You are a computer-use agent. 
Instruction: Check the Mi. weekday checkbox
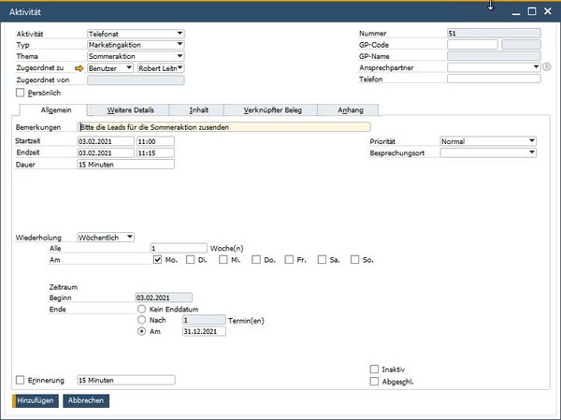point(223,260)
